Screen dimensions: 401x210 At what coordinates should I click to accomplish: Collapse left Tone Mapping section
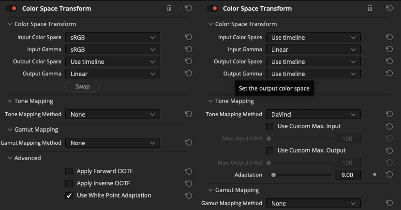pos(10,101)
